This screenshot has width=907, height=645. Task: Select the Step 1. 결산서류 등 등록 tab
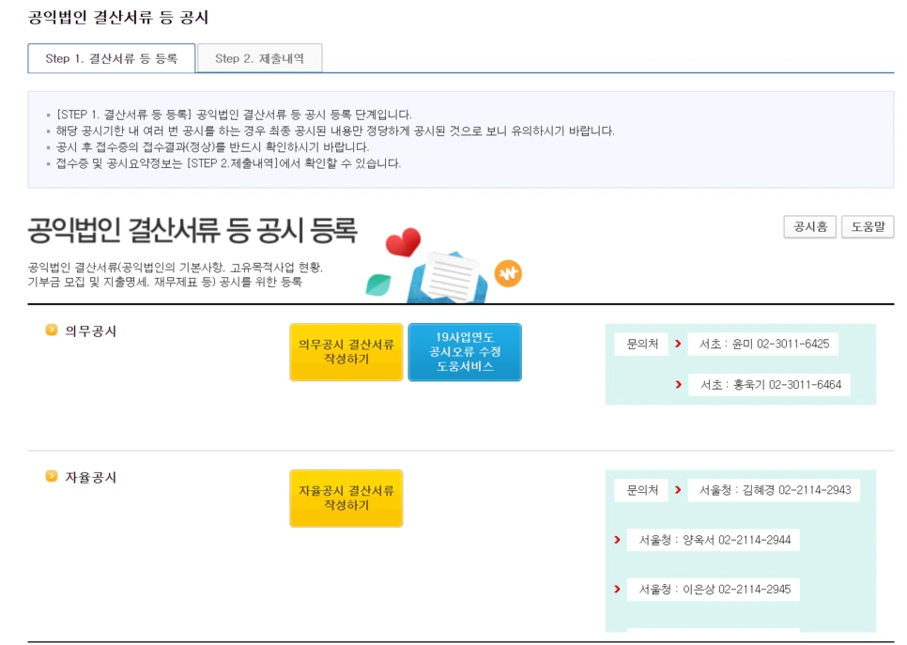pyautogui.click(x=110, y=57)
